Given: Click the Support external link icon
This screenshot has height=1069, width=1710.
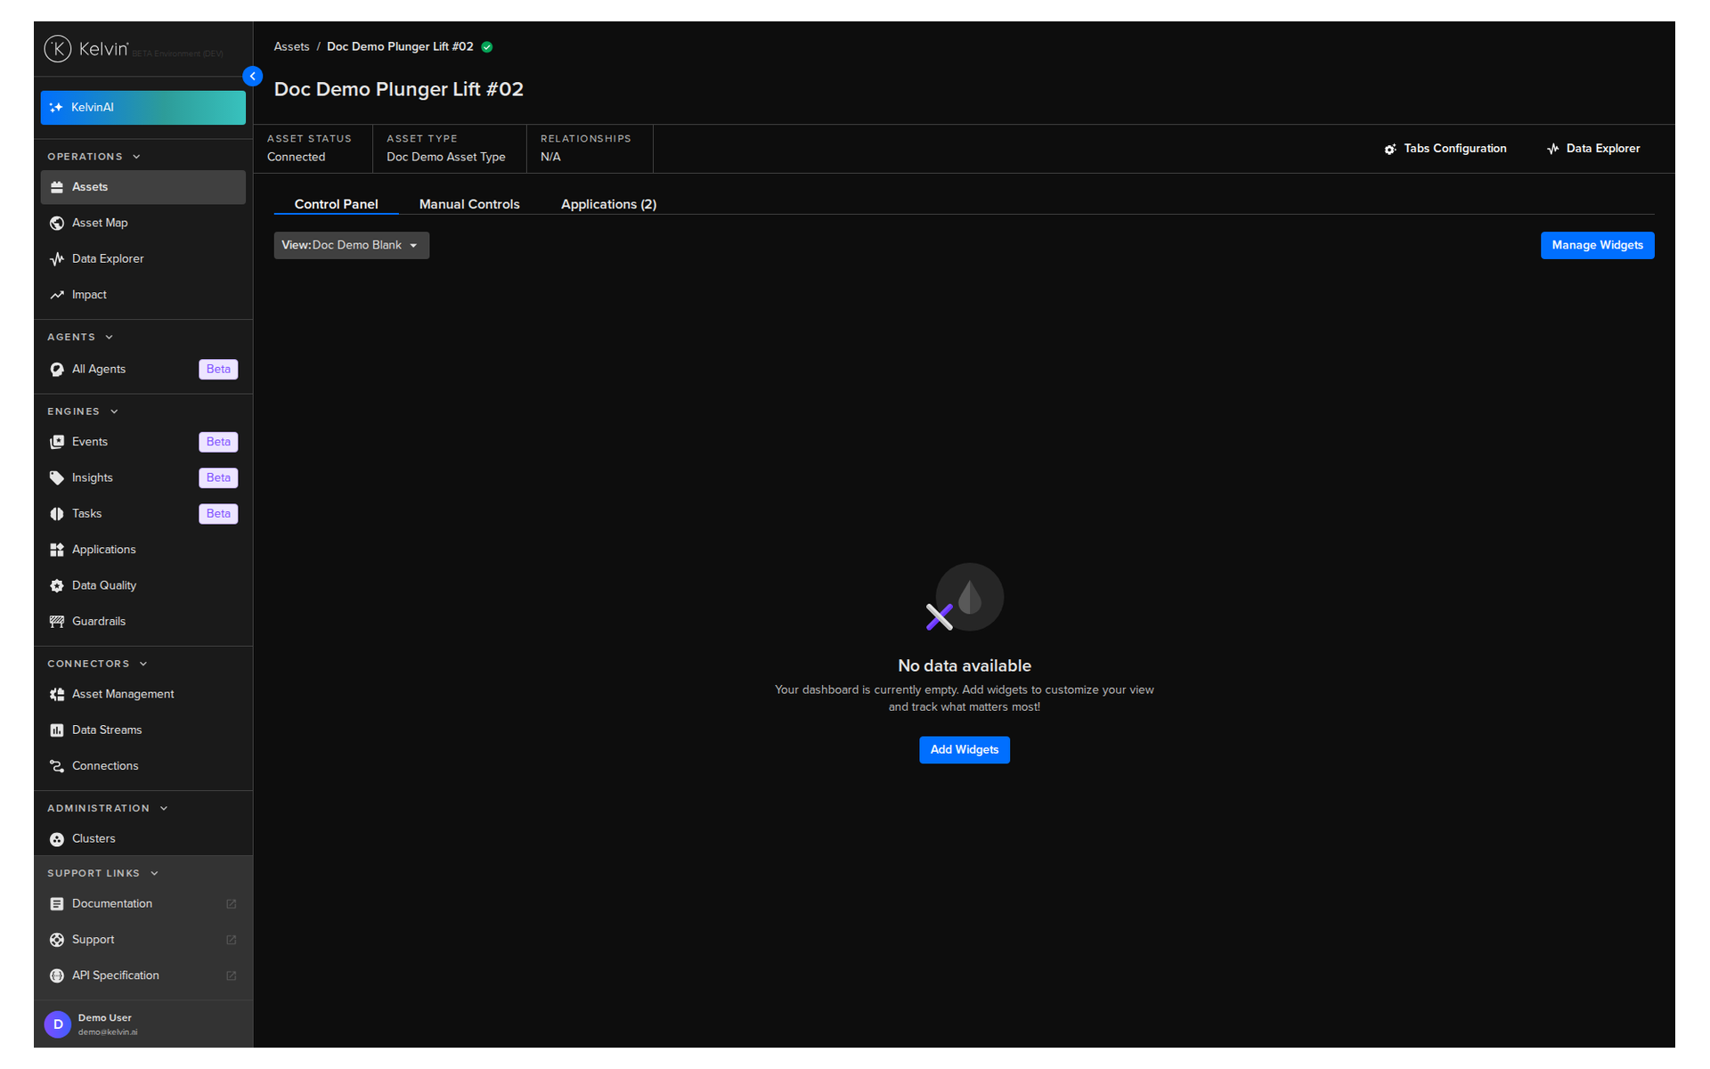Looking at the screenshot, I should click(x=232, y=940).
